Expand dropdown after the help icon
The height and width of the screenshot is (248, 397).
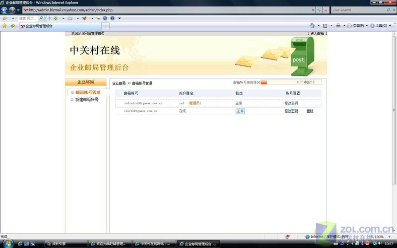(x=120, y=18)
